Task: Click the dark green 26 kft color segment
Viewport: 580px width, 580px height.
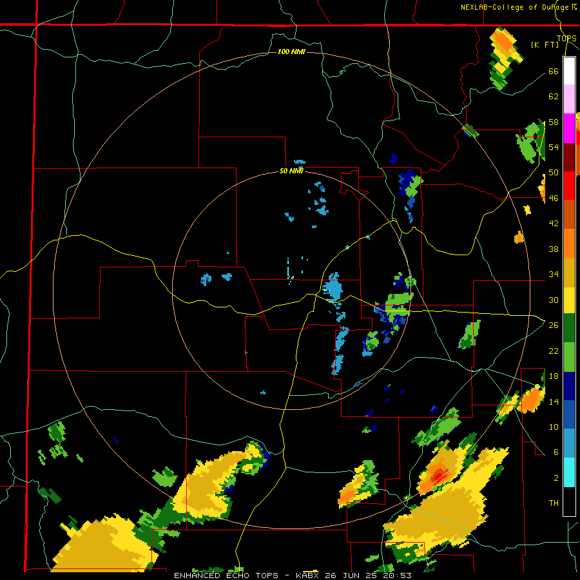Action: tap(569, 328)
